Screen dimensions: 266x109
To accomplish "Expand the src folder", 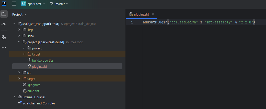I will tap(19, 73).
